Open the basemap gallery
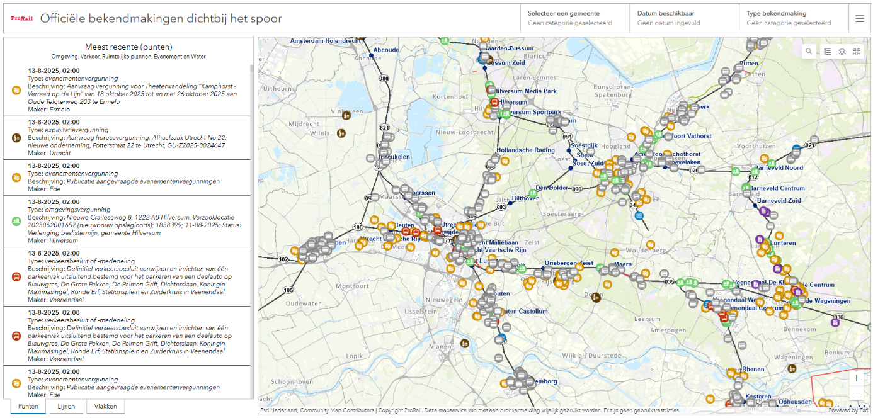 coord(857,51)
